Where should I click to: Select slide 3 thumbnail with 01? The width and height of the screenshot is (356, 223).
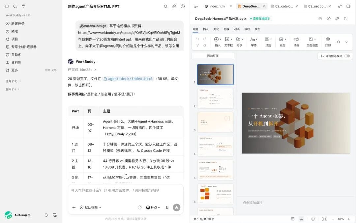tap(215, 122)
